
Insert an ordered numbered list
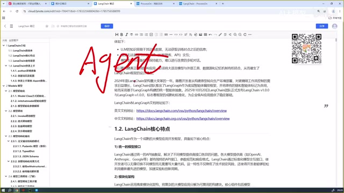(146, 34)
